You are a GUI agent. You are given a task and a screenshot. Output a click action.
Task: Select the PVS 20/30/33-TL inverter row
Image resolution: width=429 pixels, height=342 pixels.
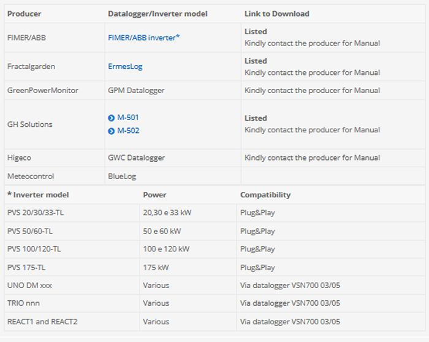pyautogui.click(x=35, y=213)
